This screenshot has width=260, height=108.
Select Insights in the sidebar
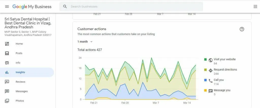[27, 72]
